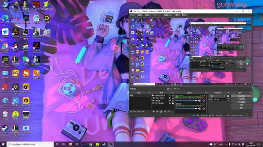Adjust the Mic/Aux volume slider
Viewport: 263px width, 147px height.
coord(186,101)
